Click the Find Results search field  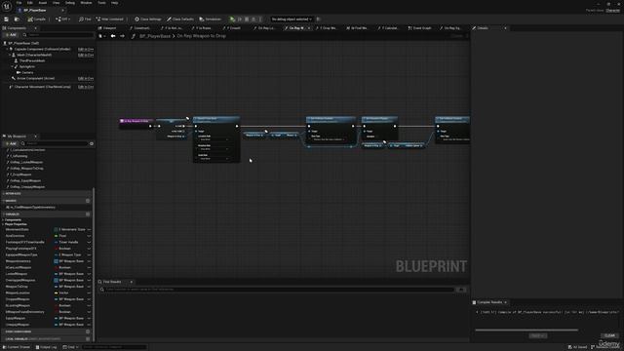click(x=278, y=290)
